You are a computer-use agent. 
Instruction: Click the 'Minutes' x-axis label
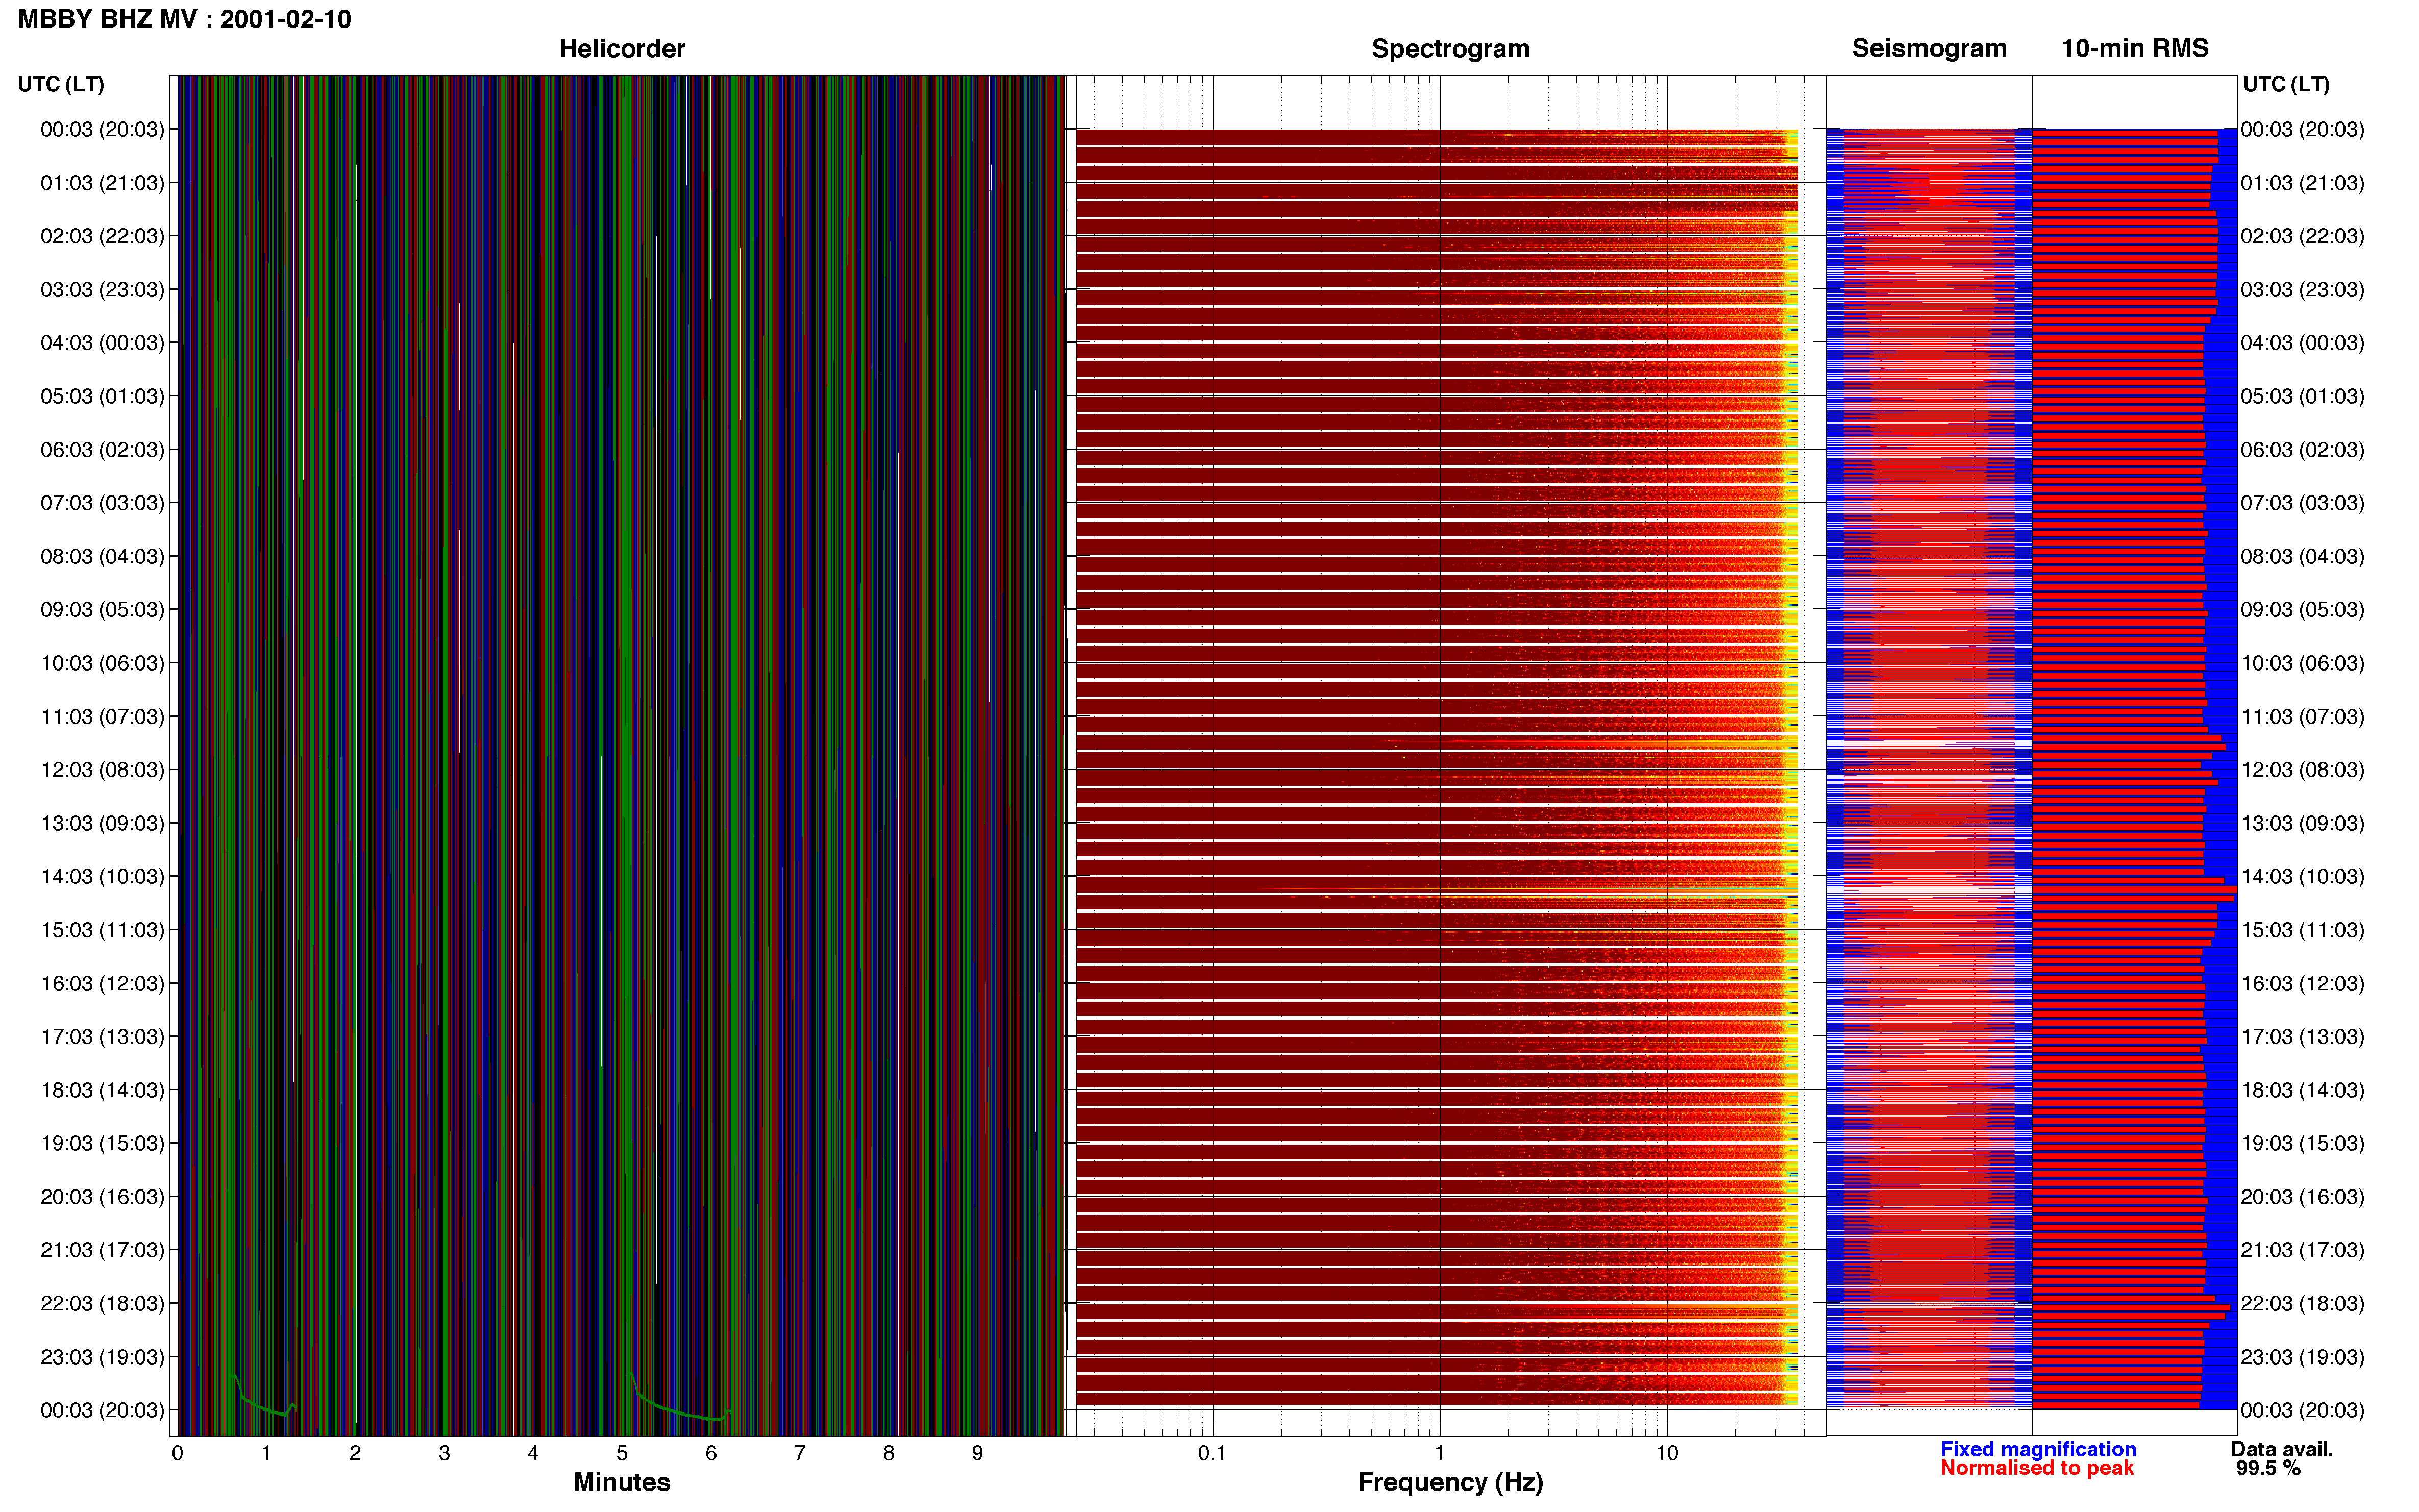tap(621, 1482)
